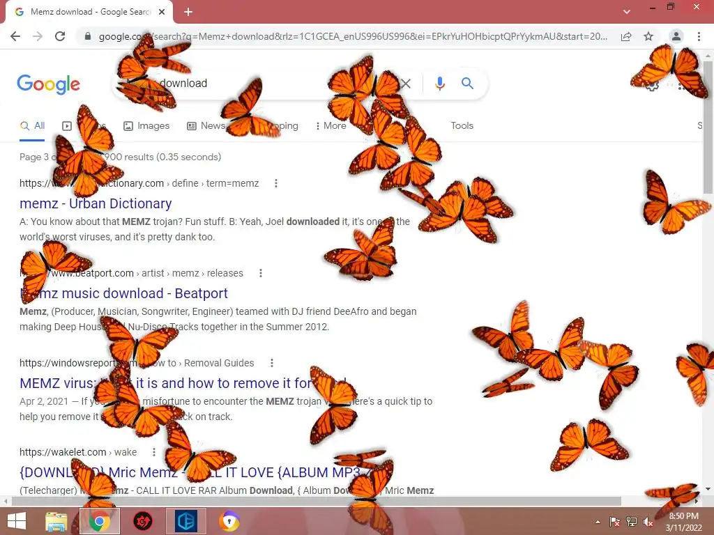The width and height of the screenshot is (714, 535).
Task: Click the vertical scrollbar thumb
Action: tap(708, 127)
